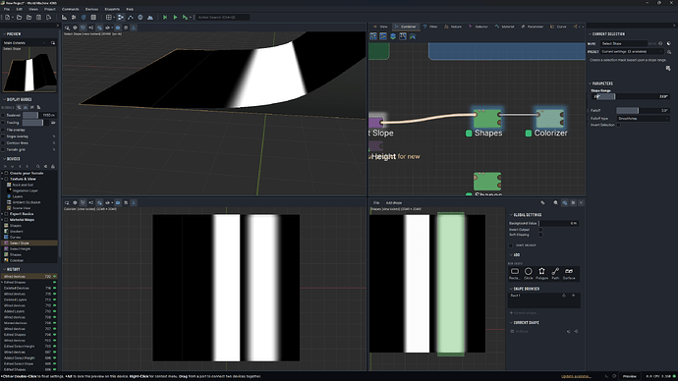Add a Polygon shape
This screenshot has width=678, height=381.
click(x=541, y=273)
